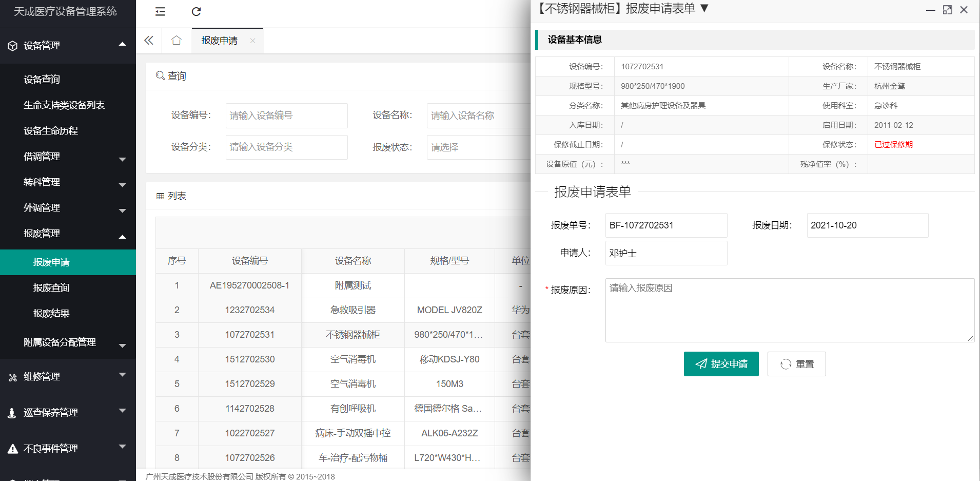Maximize the 报废申请表单 dialog
Screen dimensions: 980x481
(x=948, y=10)
